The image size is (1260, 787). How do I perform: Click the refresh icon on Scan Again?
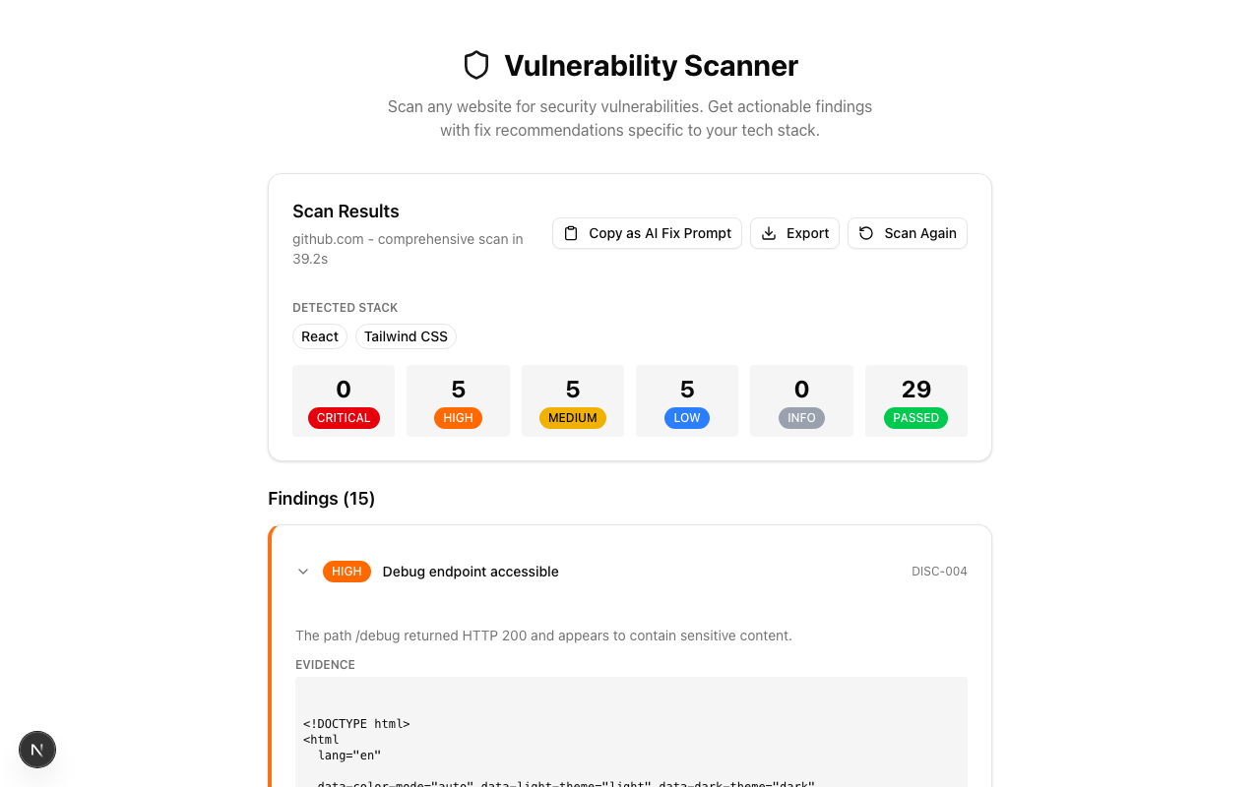click(865, 233)
